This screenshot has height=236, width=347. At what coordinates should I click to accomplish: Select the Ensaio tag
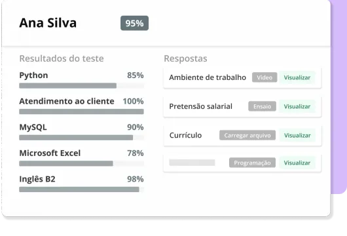(x=263, y=106)
